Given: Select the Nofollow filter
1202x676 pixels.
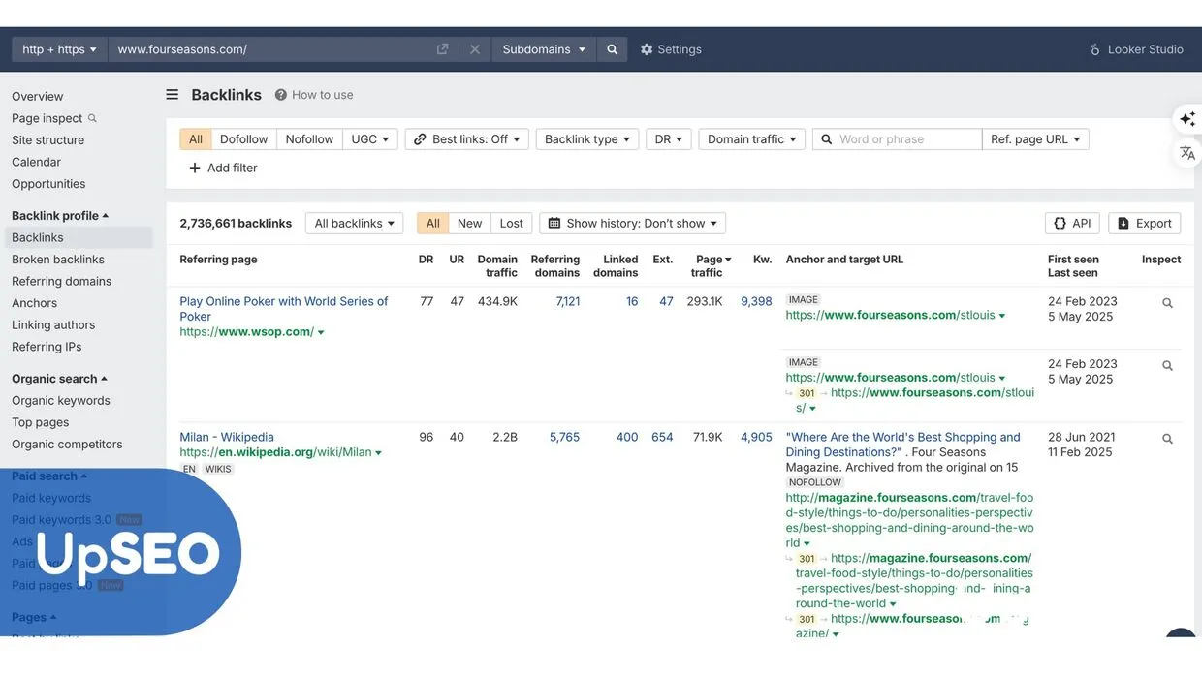Looking at the screenshot, I should (x=309, y=139).
